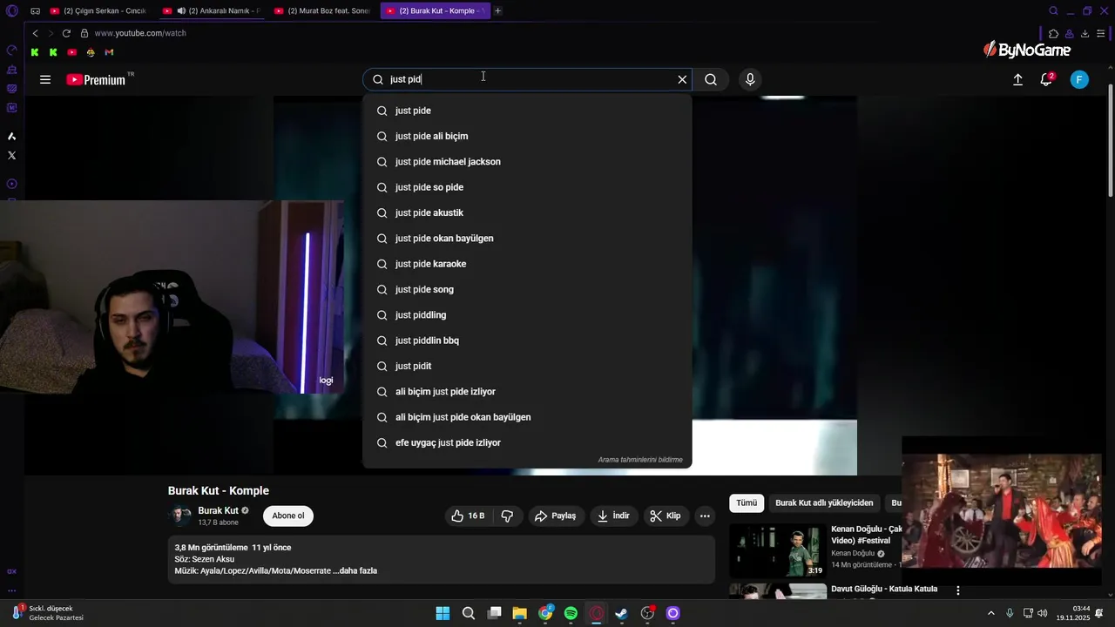This screenshot has height=627, width=1115.
Task: Choose 'ali biçim just pide okan bayülgen' suggestion
Action: pyautogui.click(x=527, y=417)
